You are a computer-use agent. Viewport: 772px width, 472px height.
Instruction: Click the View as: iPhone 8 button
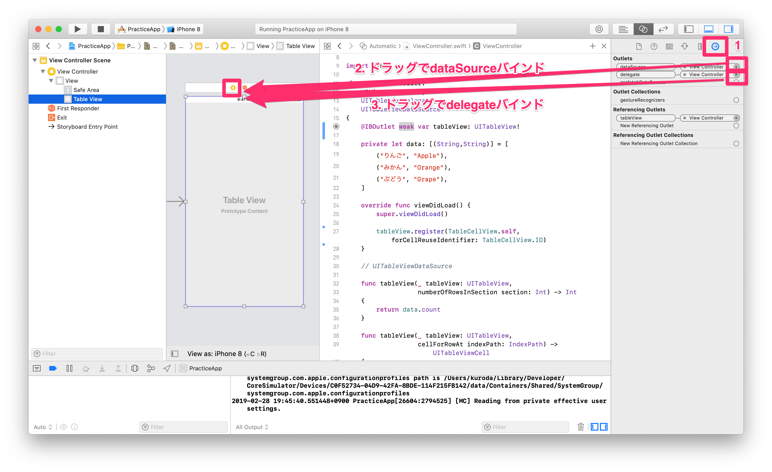(226, 353)
